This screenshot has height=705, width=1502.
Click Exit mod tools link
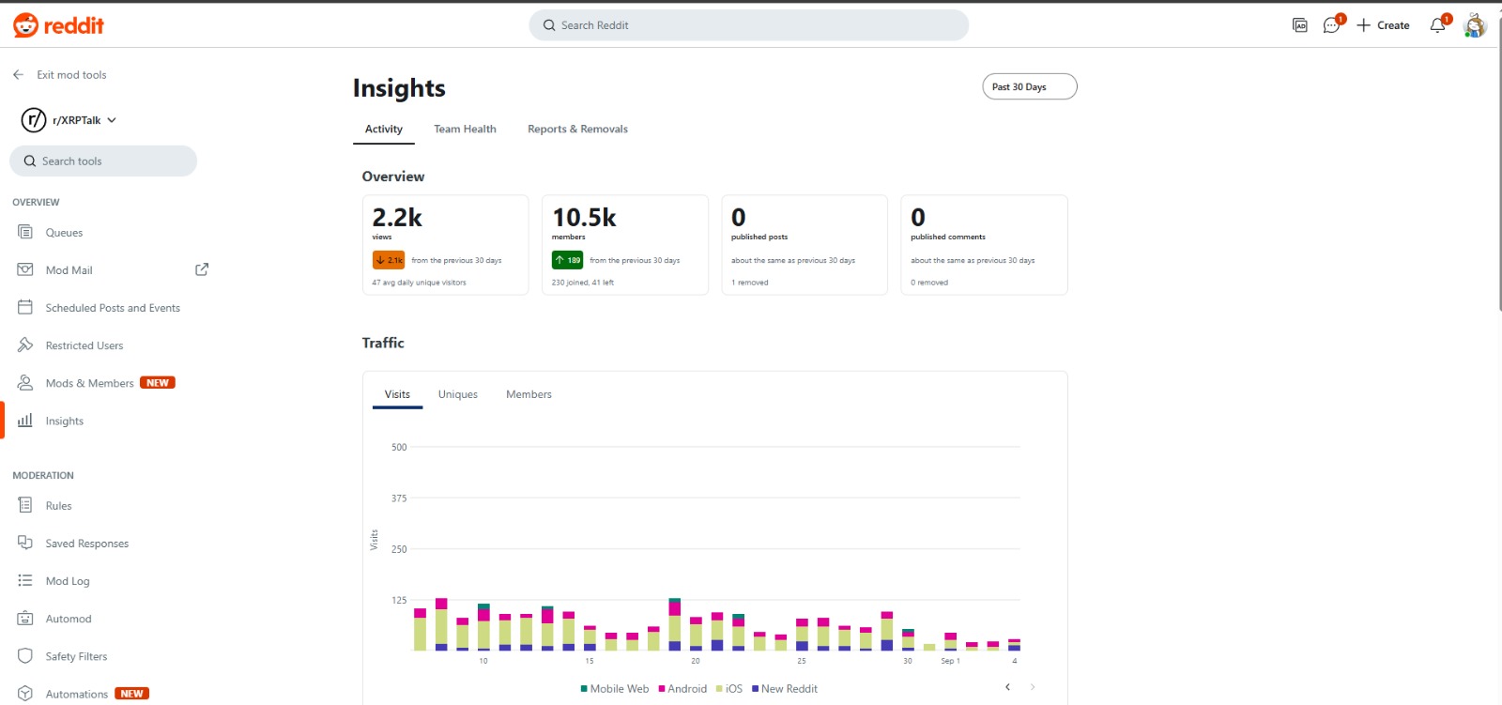pos(71,75)
